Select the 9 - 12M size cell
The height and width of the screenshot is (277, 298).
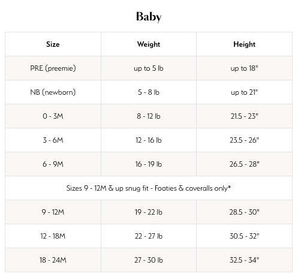(x=53, y=212)
